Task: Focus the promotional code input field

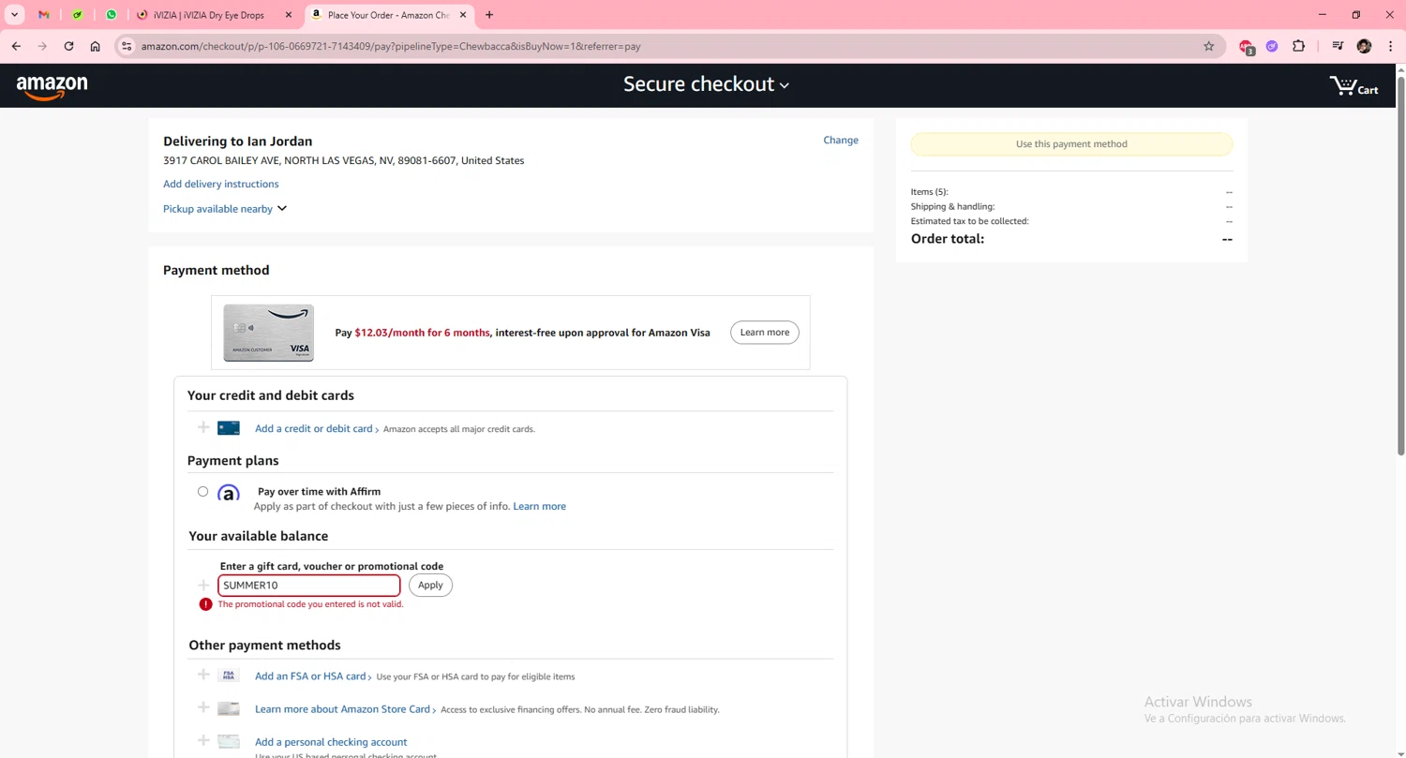Action: pos(309,586)
